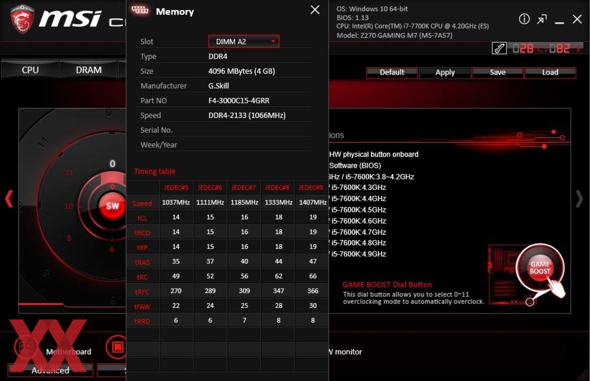Click the HW physical button onboard text
Screen dimensions: 590x381
[374, 154]
